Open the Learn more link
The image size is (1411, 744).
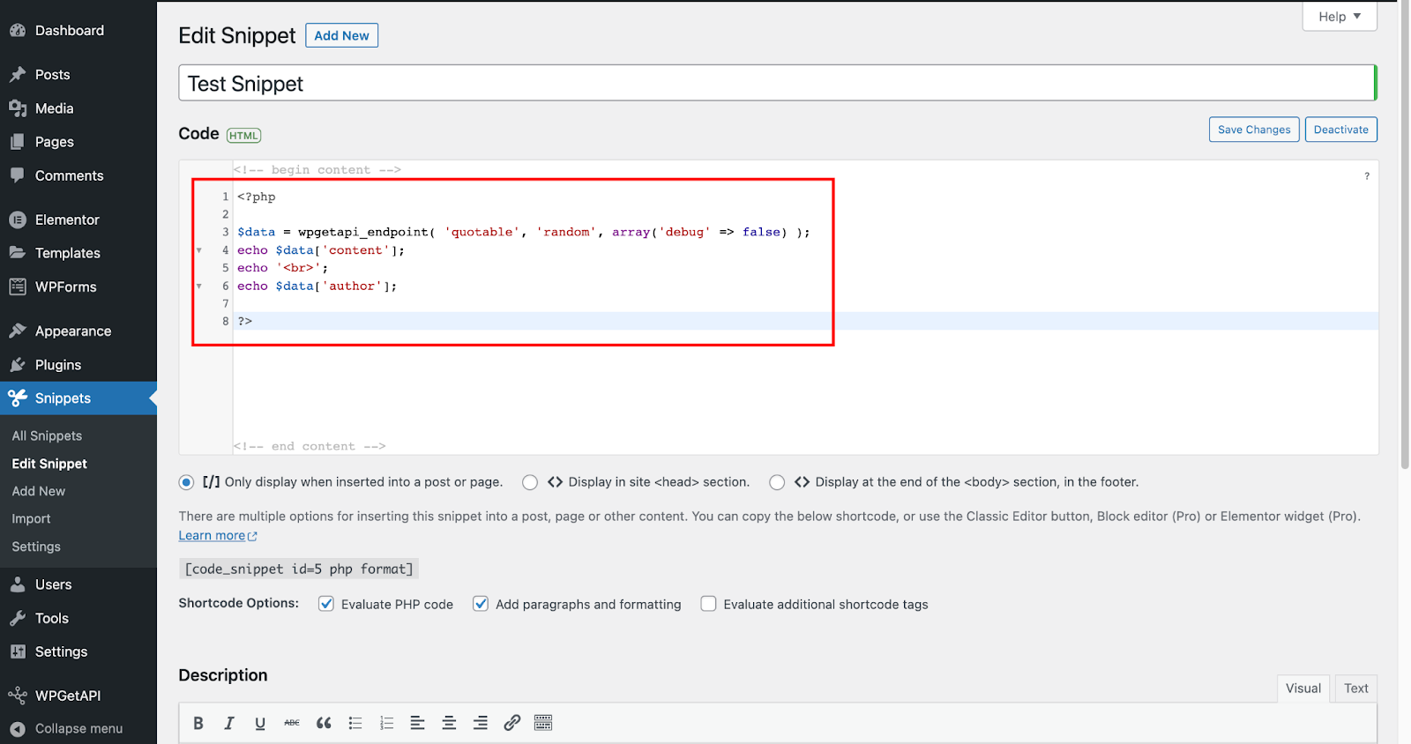coord(218,535)
